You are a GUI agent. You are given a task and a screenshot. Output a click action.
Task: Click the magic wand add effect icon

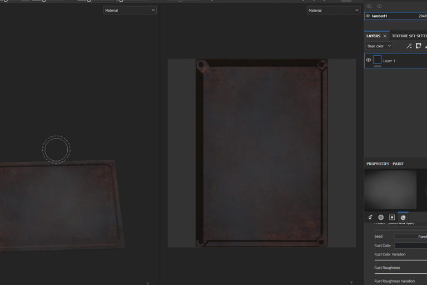409,46
